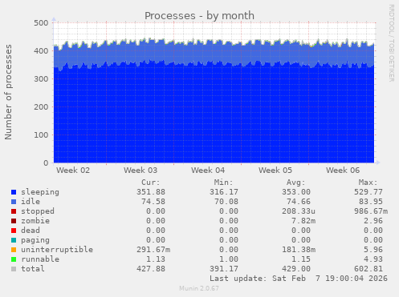This screenshot has height=297, width=399.
Task: Click the 'sleeping' legend label
Action: [x=40, y=192]
